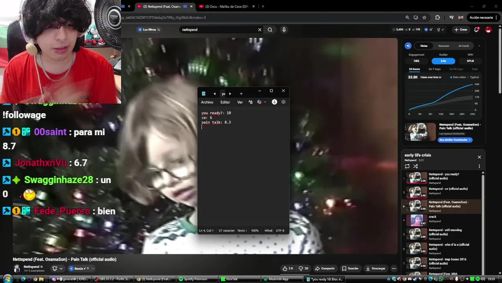Open Notepad settings gear
Screen dimensions: 502x283
point(283,102)
